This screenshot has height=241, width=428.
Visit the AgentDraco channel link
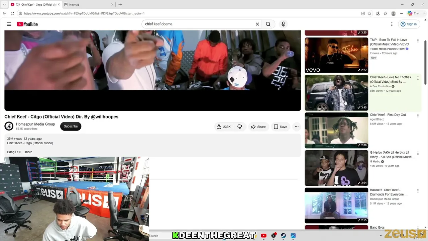[x=377, y=119]
